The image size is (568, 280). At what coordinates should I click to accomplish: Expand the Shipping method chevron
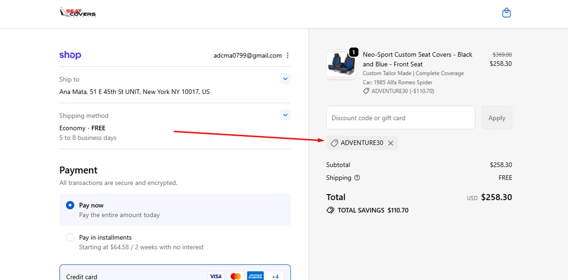[285, 115]
